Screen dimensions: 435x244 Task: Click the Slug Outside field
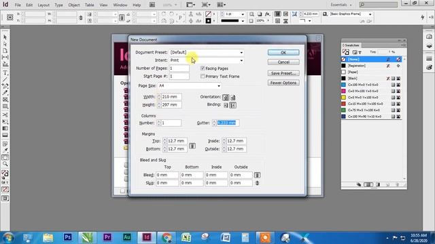[x=241, y=183]
